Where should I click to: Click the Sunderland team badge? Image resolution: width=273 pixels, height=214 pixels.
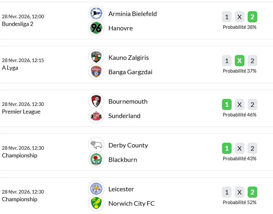tap(96, 116)
